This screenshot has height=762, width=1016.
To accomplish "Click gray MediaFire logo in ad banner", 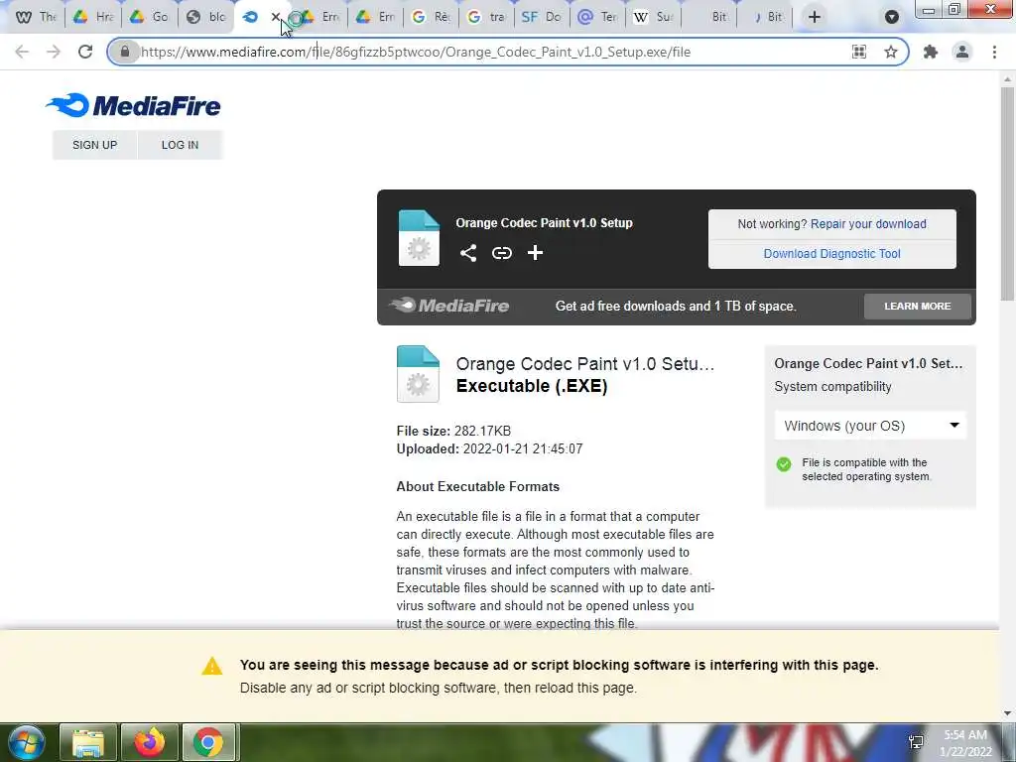I will 449,306.
